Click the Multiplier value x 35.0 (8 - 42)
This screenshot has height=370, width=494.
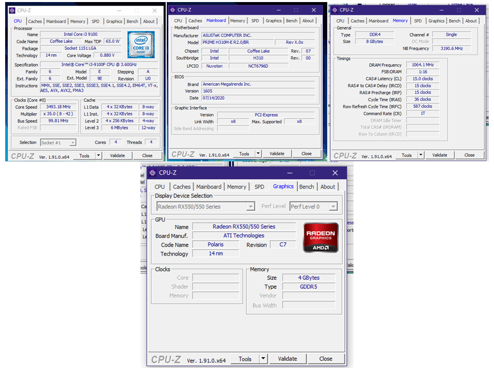[58, 114]
